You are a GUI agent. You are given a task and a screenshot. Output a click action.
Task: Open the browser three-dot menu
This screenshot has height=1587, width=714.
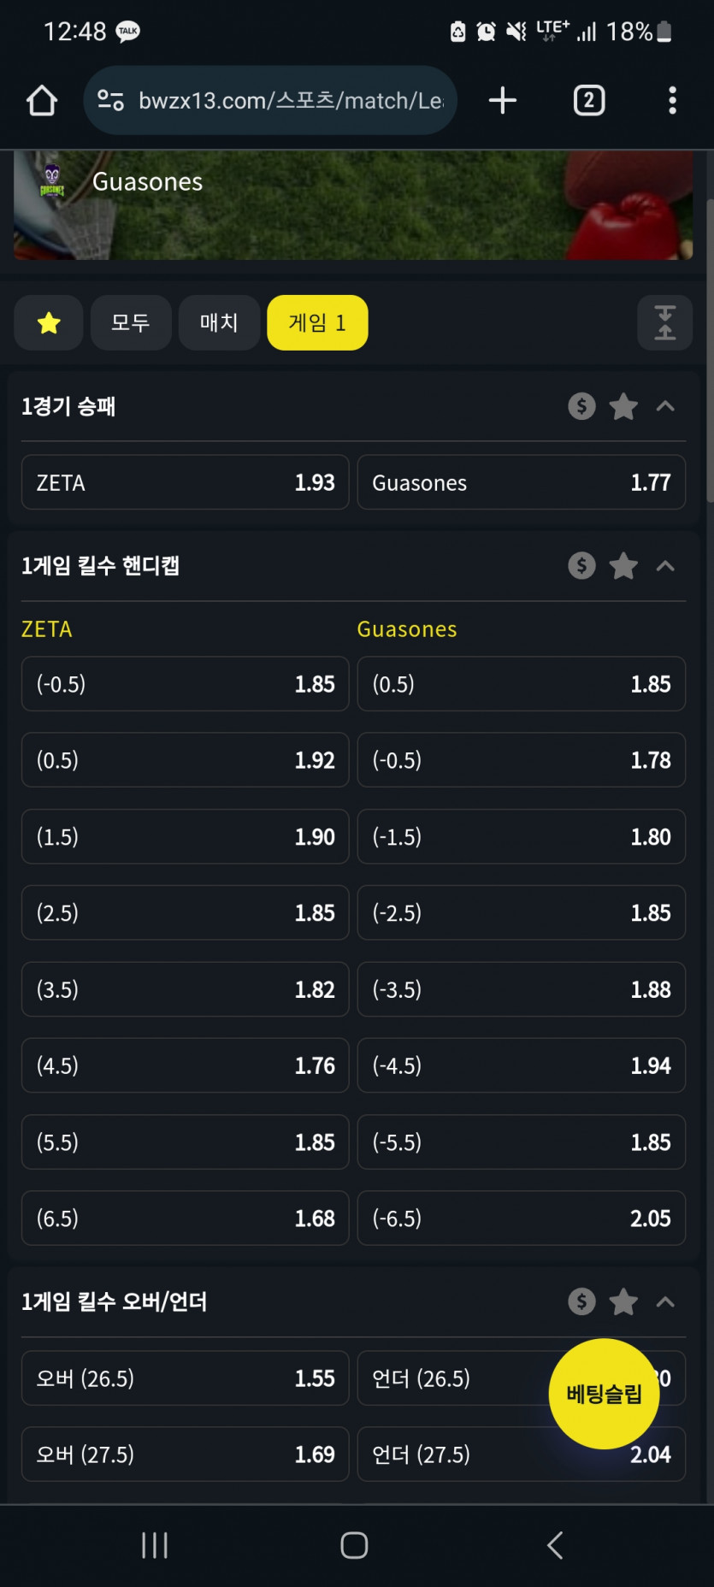coord(672,101)
